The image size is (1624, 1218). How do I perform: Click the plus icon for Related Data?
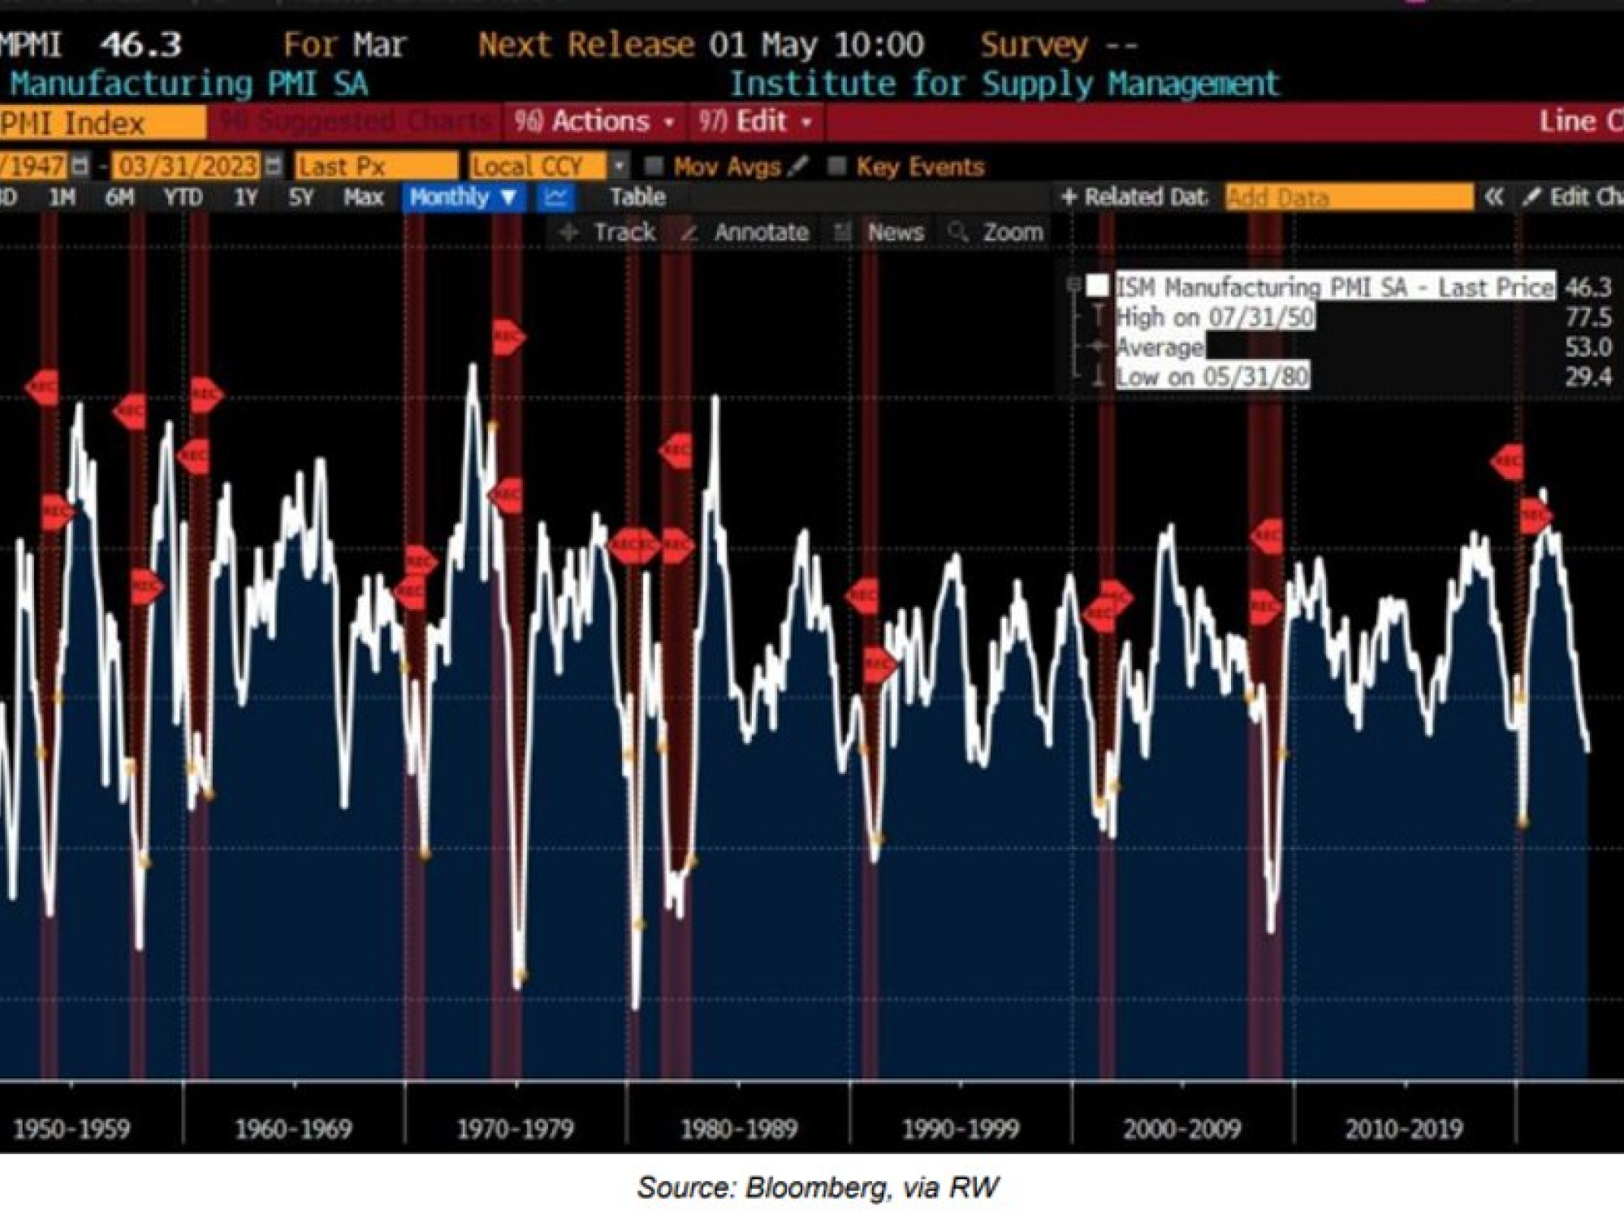[x=1069, y=197]
